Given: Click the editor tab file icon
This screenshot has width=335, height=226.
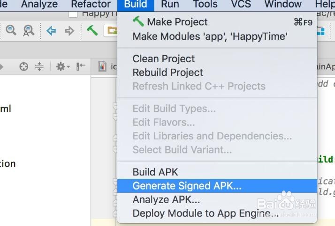Looking at the screenshot, I should (x=102, y=66).
